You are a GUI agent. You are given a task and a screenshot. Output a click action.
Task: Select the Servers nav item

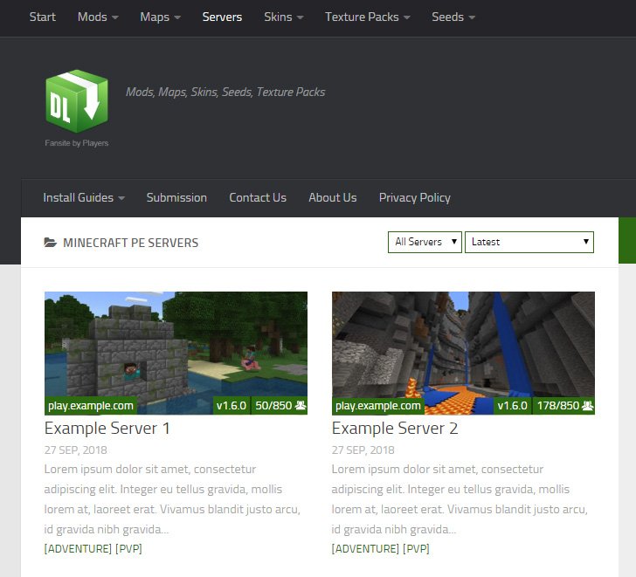[x=222, y=17]
